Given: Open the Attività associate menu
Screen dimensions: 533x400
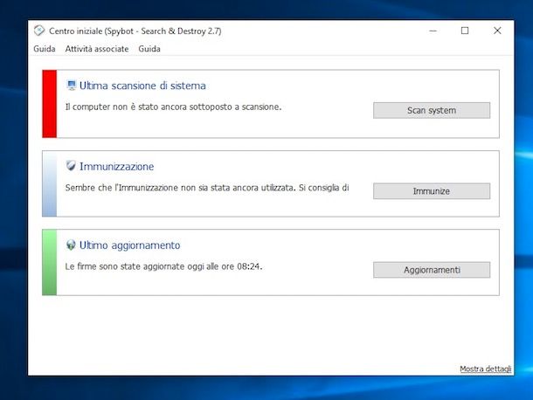Looking at the screenshot, I should tap(97, 49).
